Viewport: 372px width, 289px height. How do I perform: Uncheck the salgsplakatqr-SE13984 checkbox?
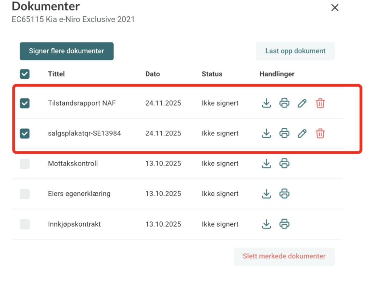coord(25,134)
